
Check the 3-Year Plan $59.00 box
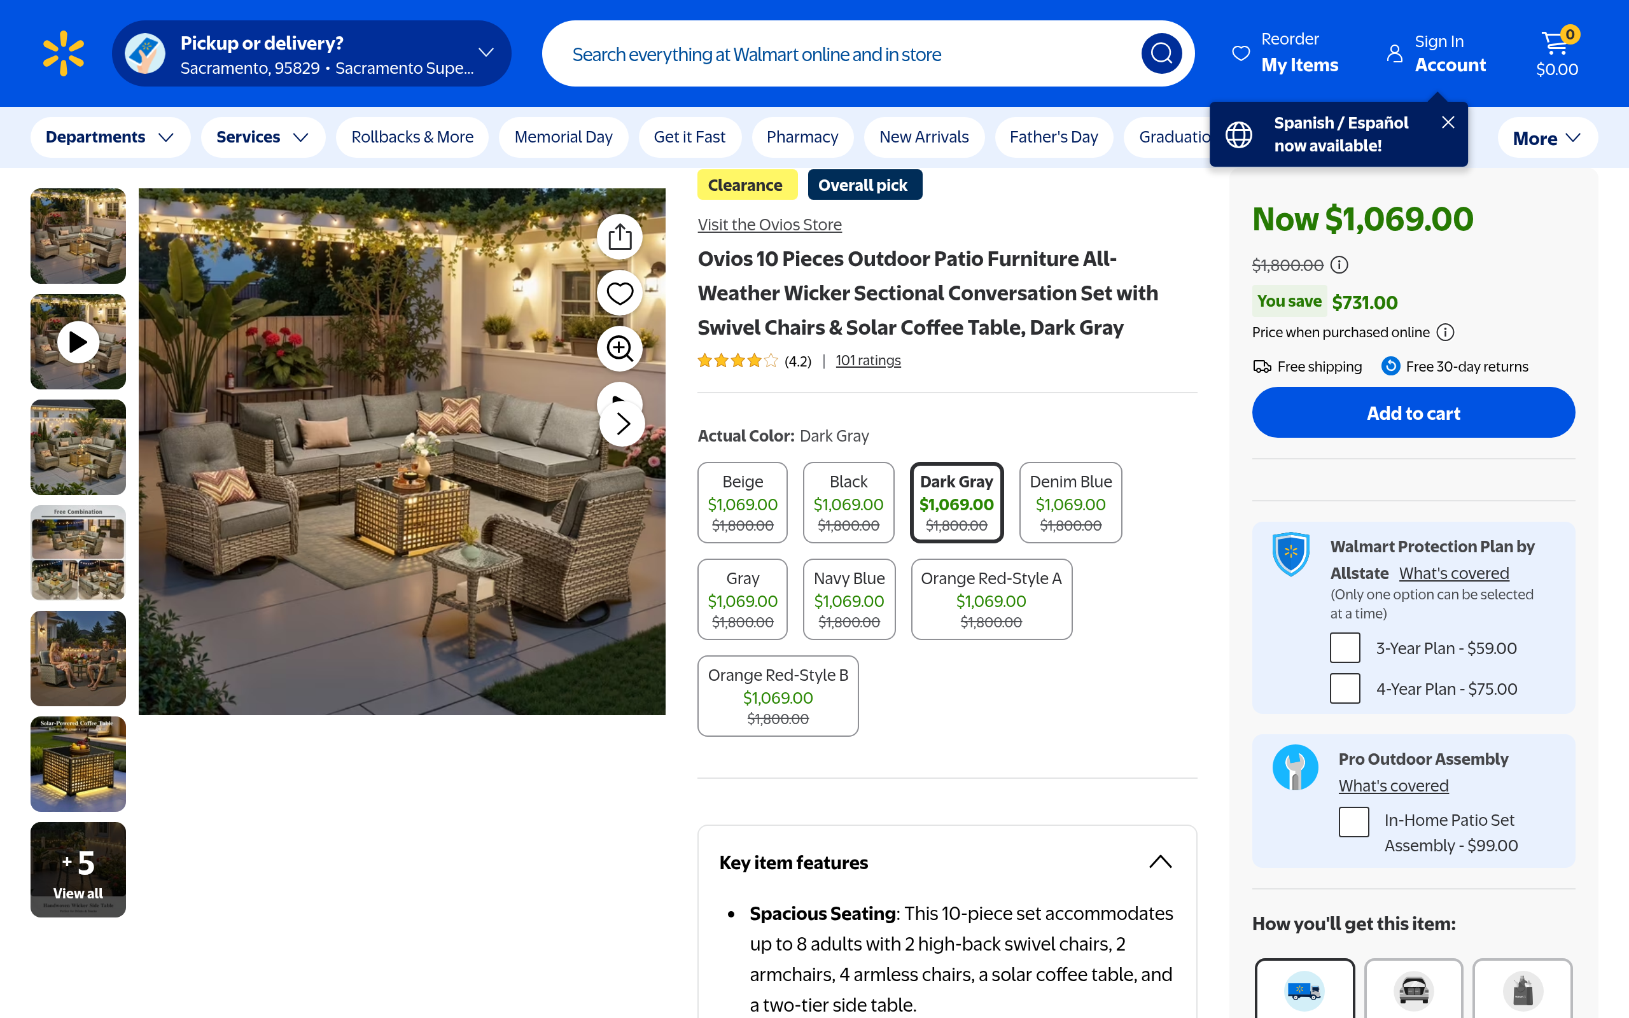point(1345,648)
